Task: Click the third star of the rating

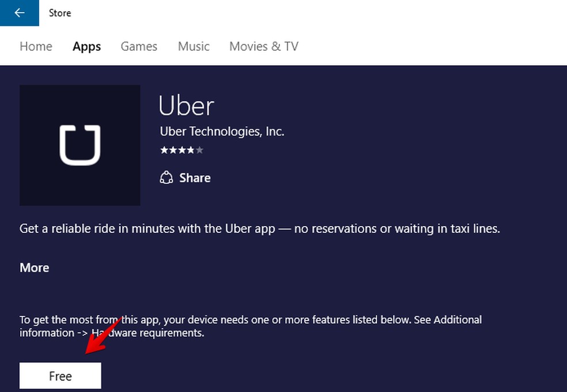Action: [x=183, y=150]
